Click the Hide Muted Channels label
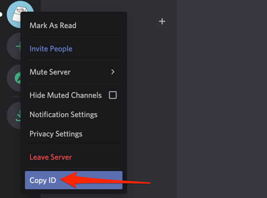 (65, 95)
